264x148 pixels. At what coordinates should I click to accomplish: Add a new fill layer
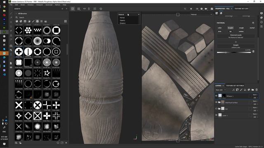pos(245,90)
